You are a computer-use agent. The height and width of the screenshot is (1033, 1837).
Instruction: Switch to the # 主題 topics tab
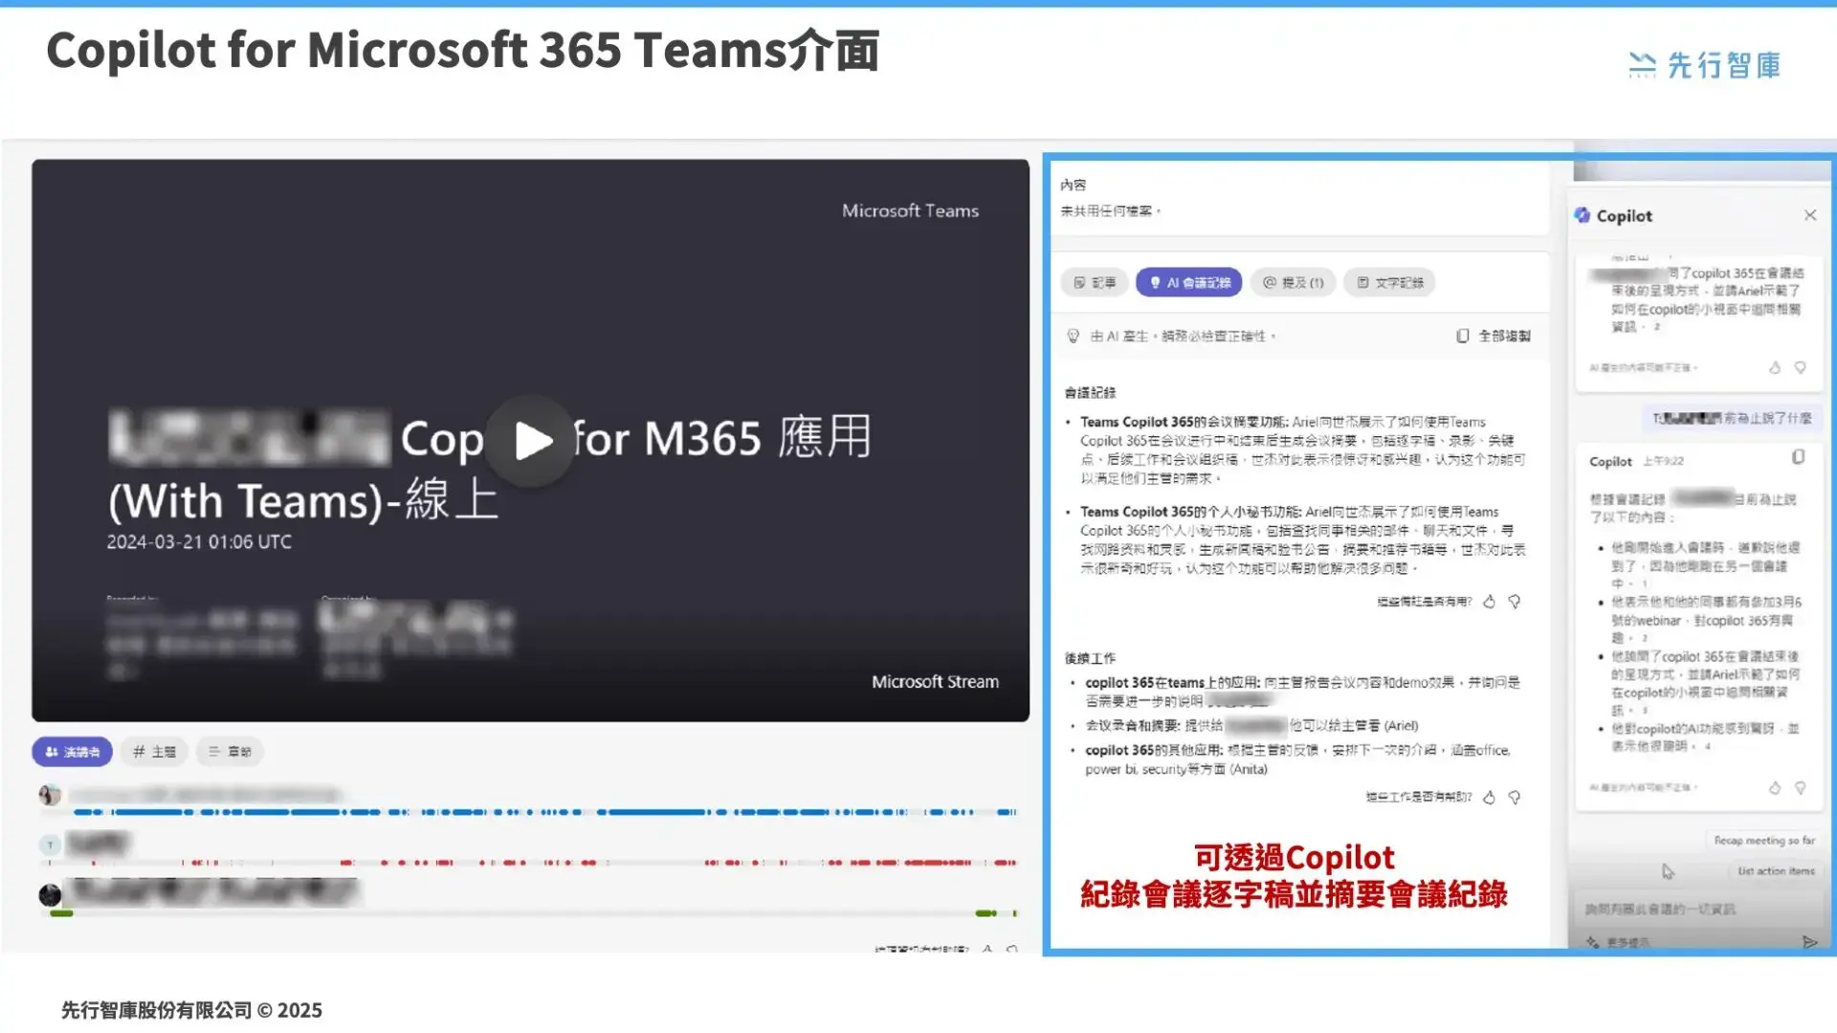[154, 752]
